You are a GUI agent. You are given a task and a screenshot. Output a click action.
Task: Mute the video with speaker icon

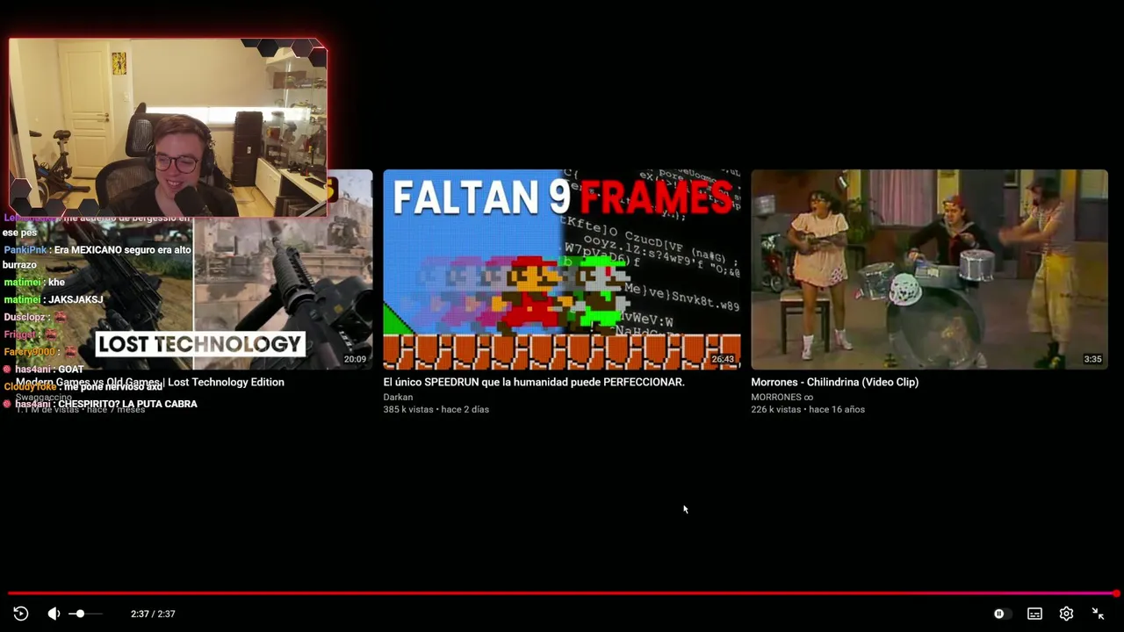pyautogui.click(x=54, y=614)
